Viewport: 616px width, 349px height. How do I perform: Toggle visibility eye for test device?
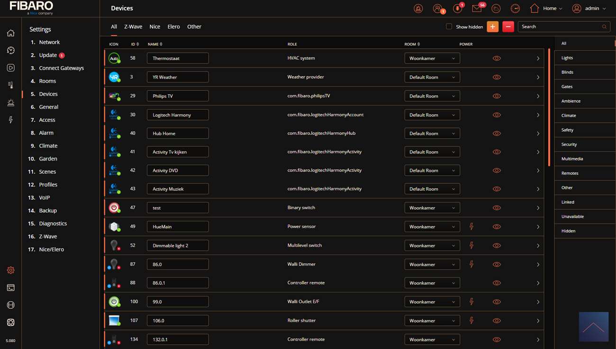[x=496, y=208]
